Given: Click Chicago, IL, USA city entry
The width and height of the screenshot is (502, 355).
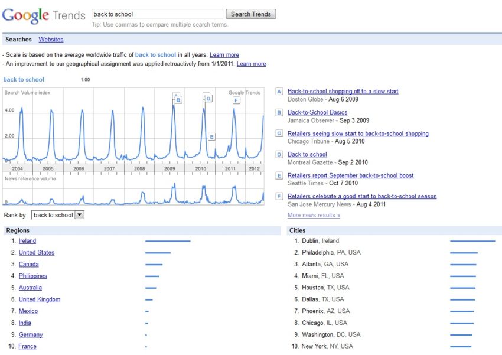Looking at the screenshot, I should [x=324, y=323].
